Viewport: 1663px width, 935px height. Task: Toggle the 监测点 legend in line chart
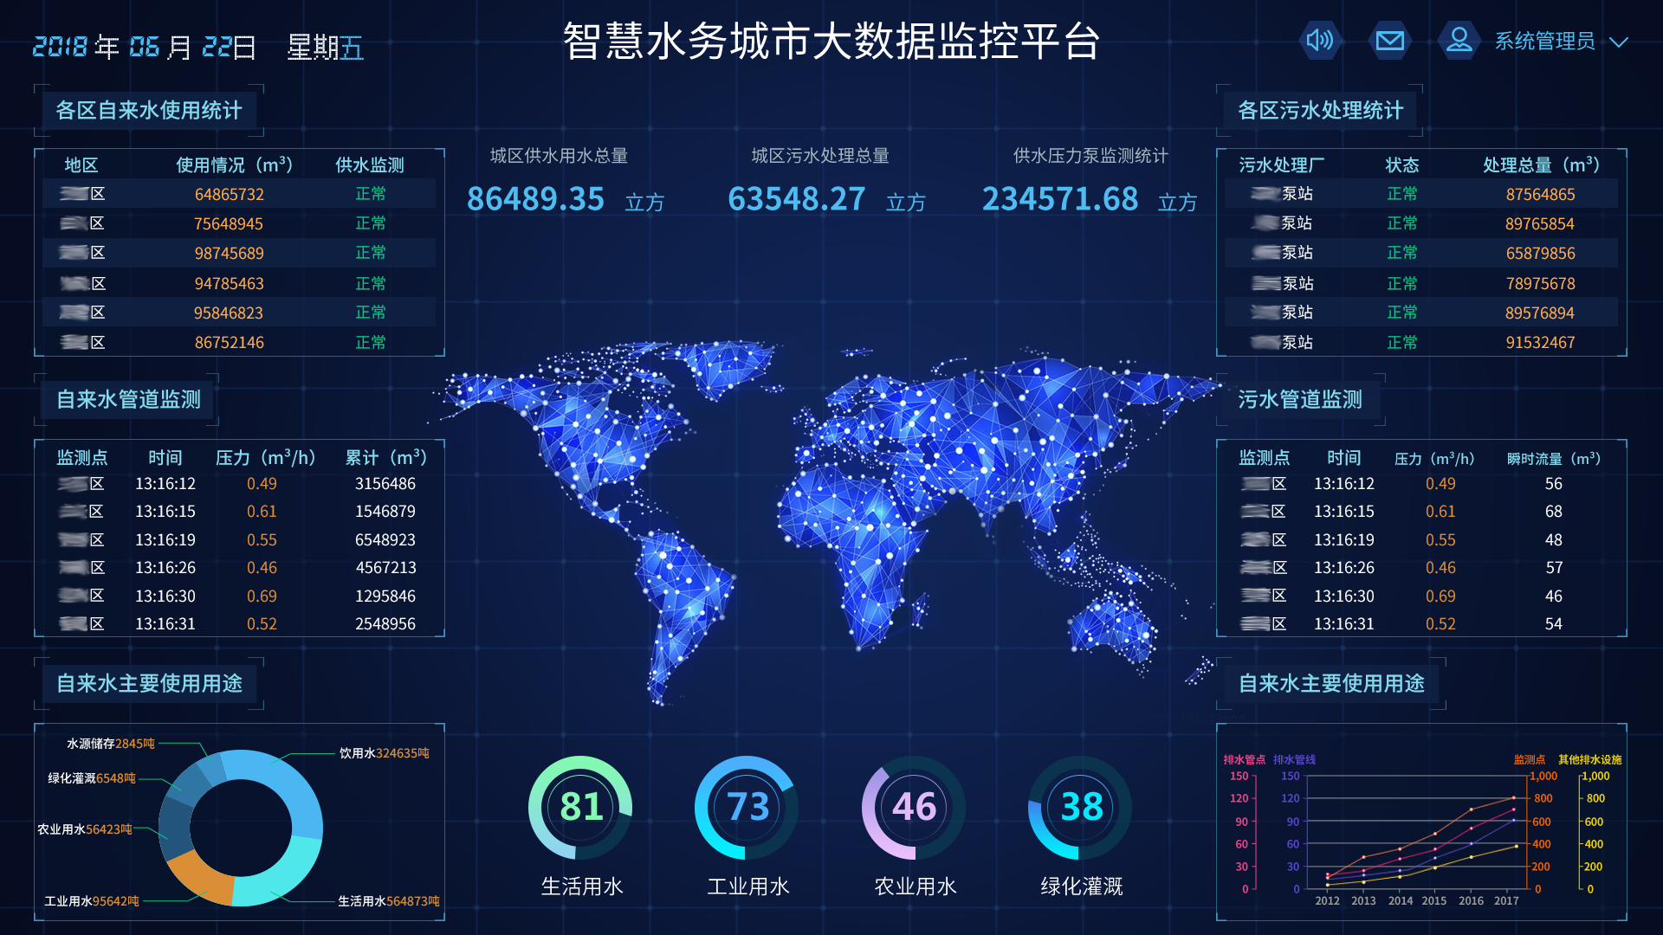coord(1529,759)
